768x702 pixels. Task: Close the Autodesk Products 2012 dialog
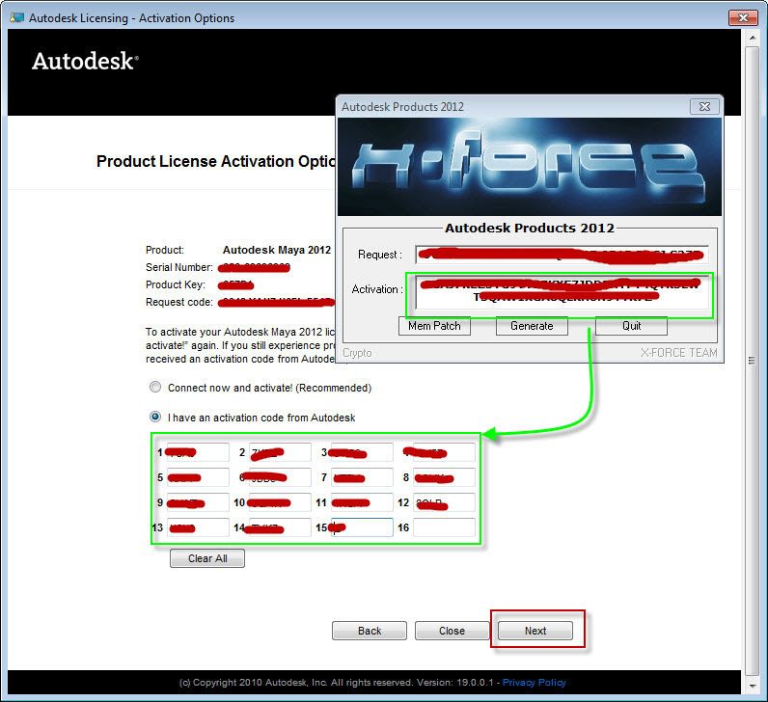pyautogui.click(x=704, y=106)
